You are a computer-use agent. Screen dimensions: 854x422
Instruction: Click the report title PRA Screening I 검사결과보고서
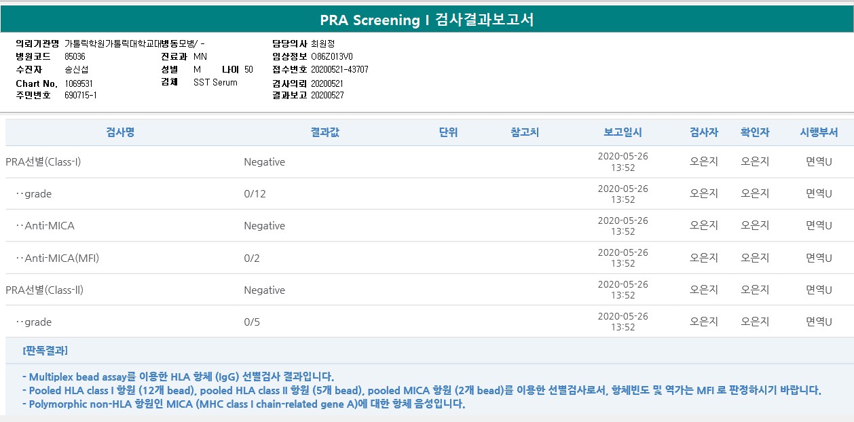[x=427, y=20]
